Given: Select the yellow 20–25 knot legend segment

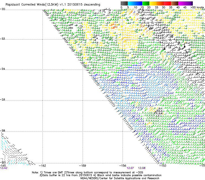Looking at the screenshot, I should coord(153,3).
